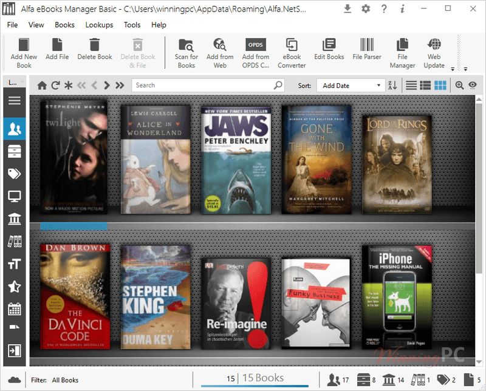This screenshot has height=391, width=486.
Task: Click the collapse panel arrow icon in sidebar
Action: pos(14,351)
